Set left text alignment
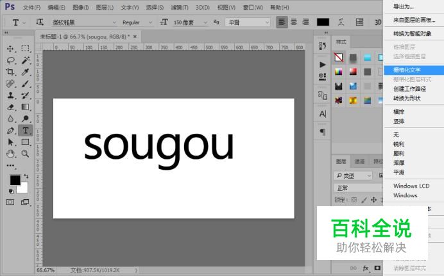 pyautogui.click(x=282, y=22)
